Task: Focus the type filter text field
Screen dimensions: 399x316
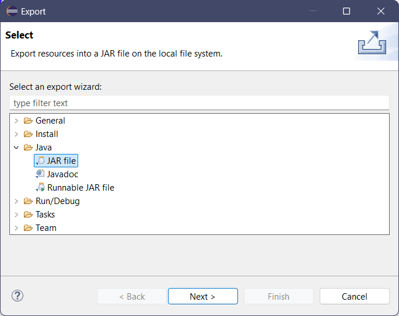Action: click(x=199, y=103)
